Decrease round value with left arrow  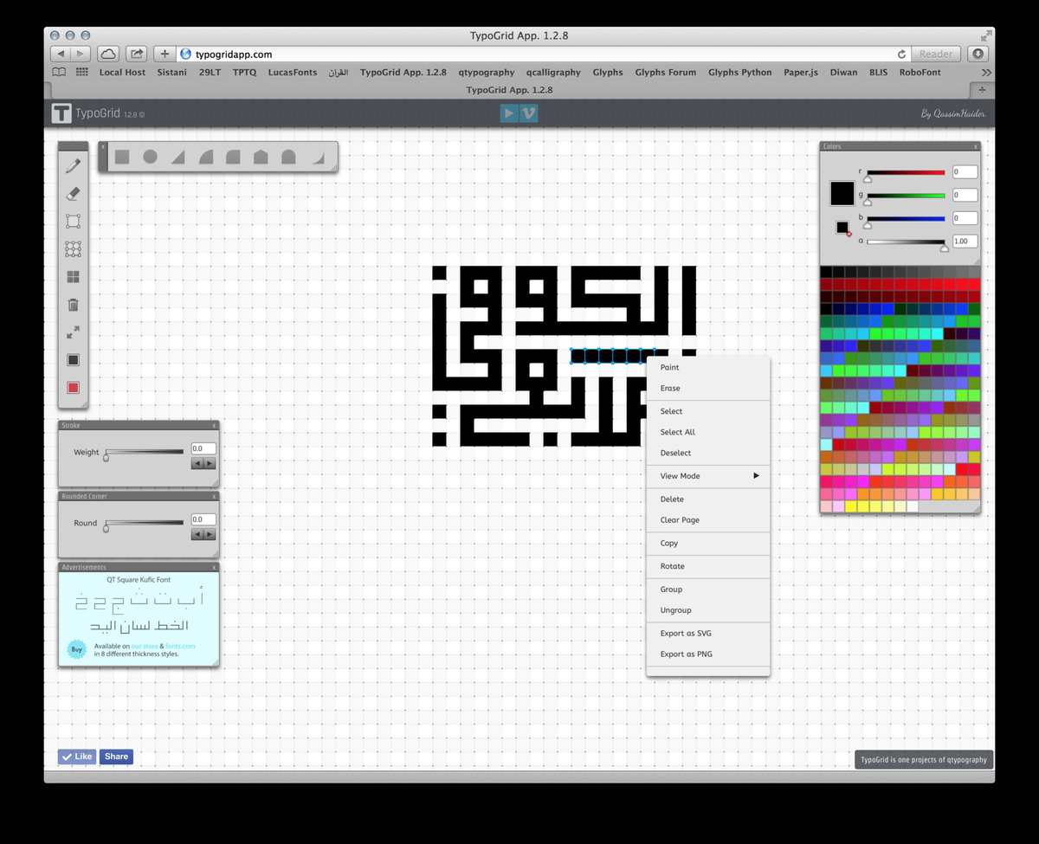coord(197,534)
